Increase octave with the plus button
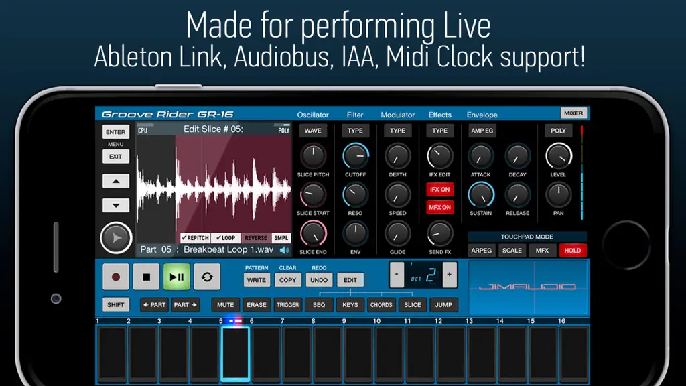Screen dimensions: 686x386 pos(450,274)
